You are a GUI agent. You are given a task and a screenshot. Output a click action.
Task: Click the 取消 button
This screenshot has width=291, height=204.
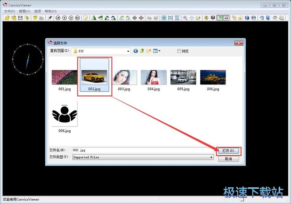point(228,159)
